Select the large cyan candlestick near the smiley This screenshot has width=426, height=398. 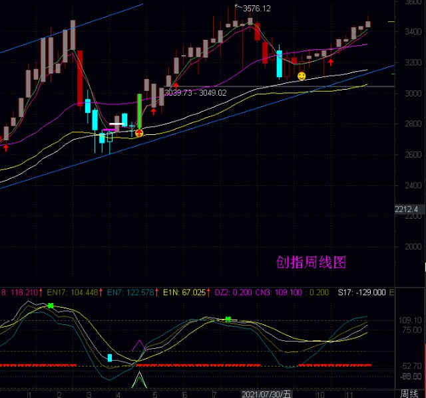coord(280,64)
